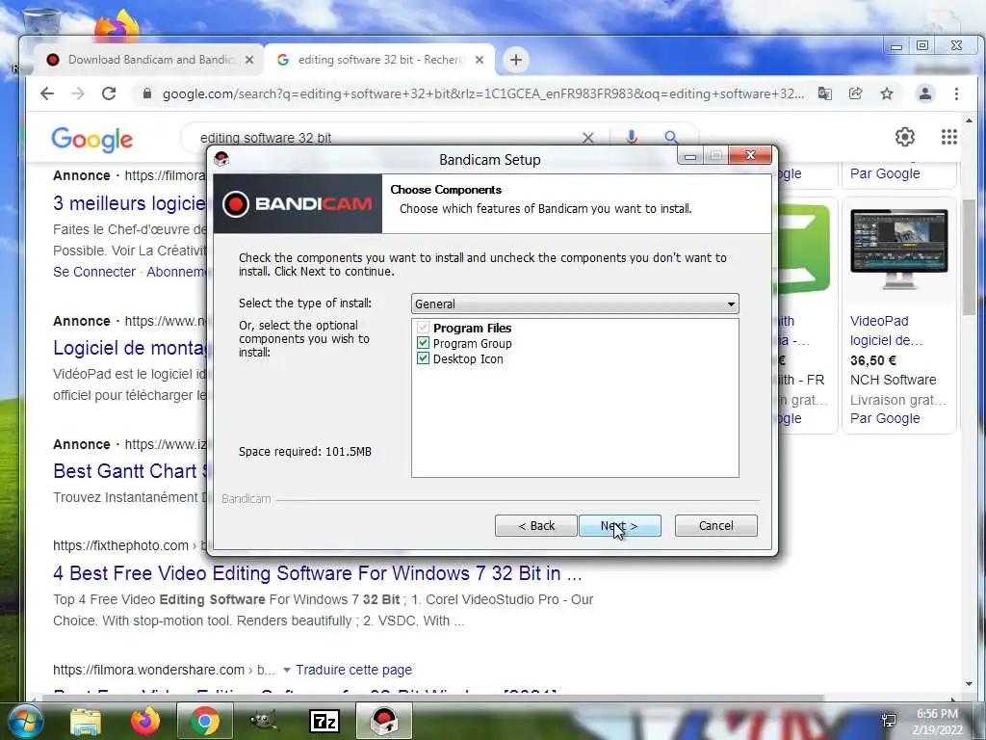
Task: Click the share page icon in address bar
Action: (855, 93)
